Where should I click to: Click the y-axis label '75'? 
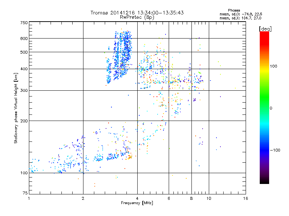(25, 193)
